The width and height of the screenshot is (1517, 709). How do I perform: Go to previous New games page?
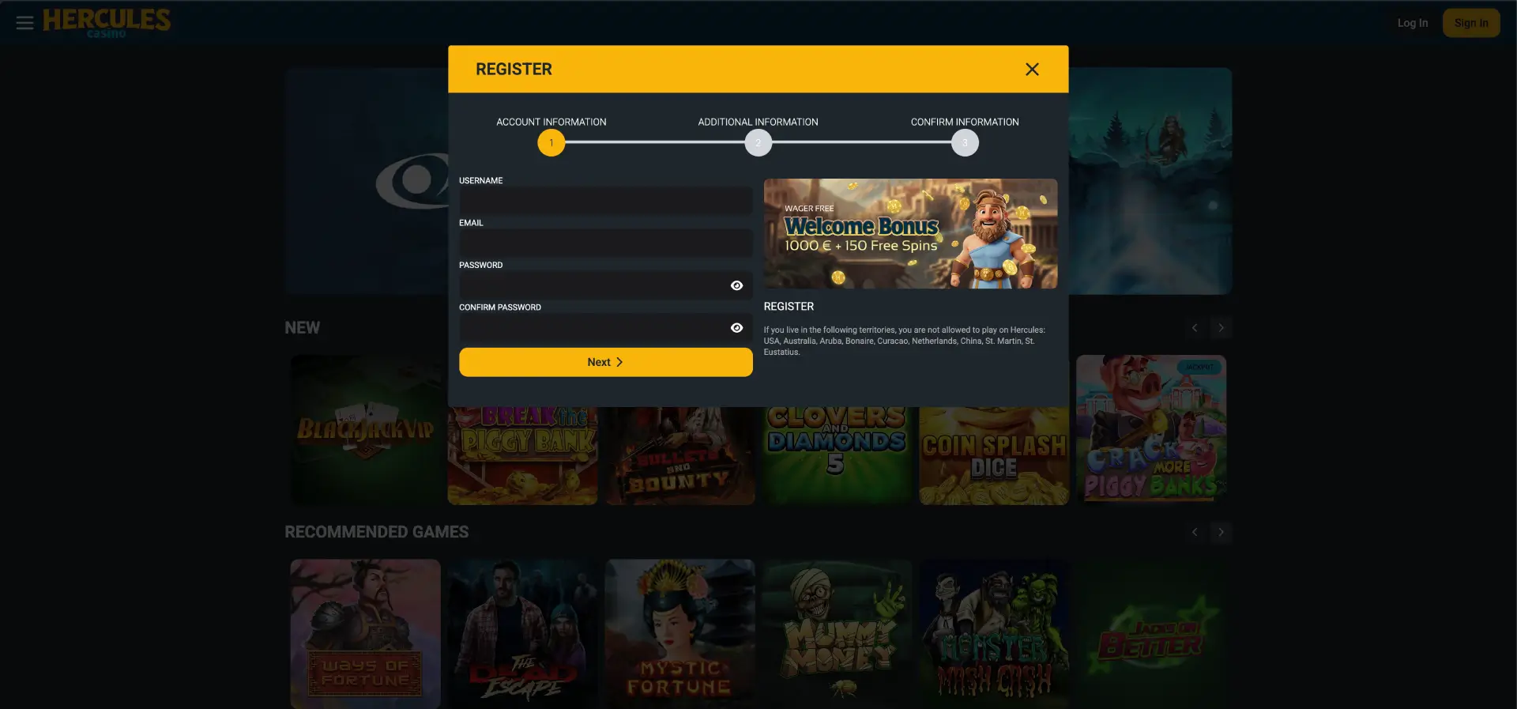click(x=1195, y=328)
